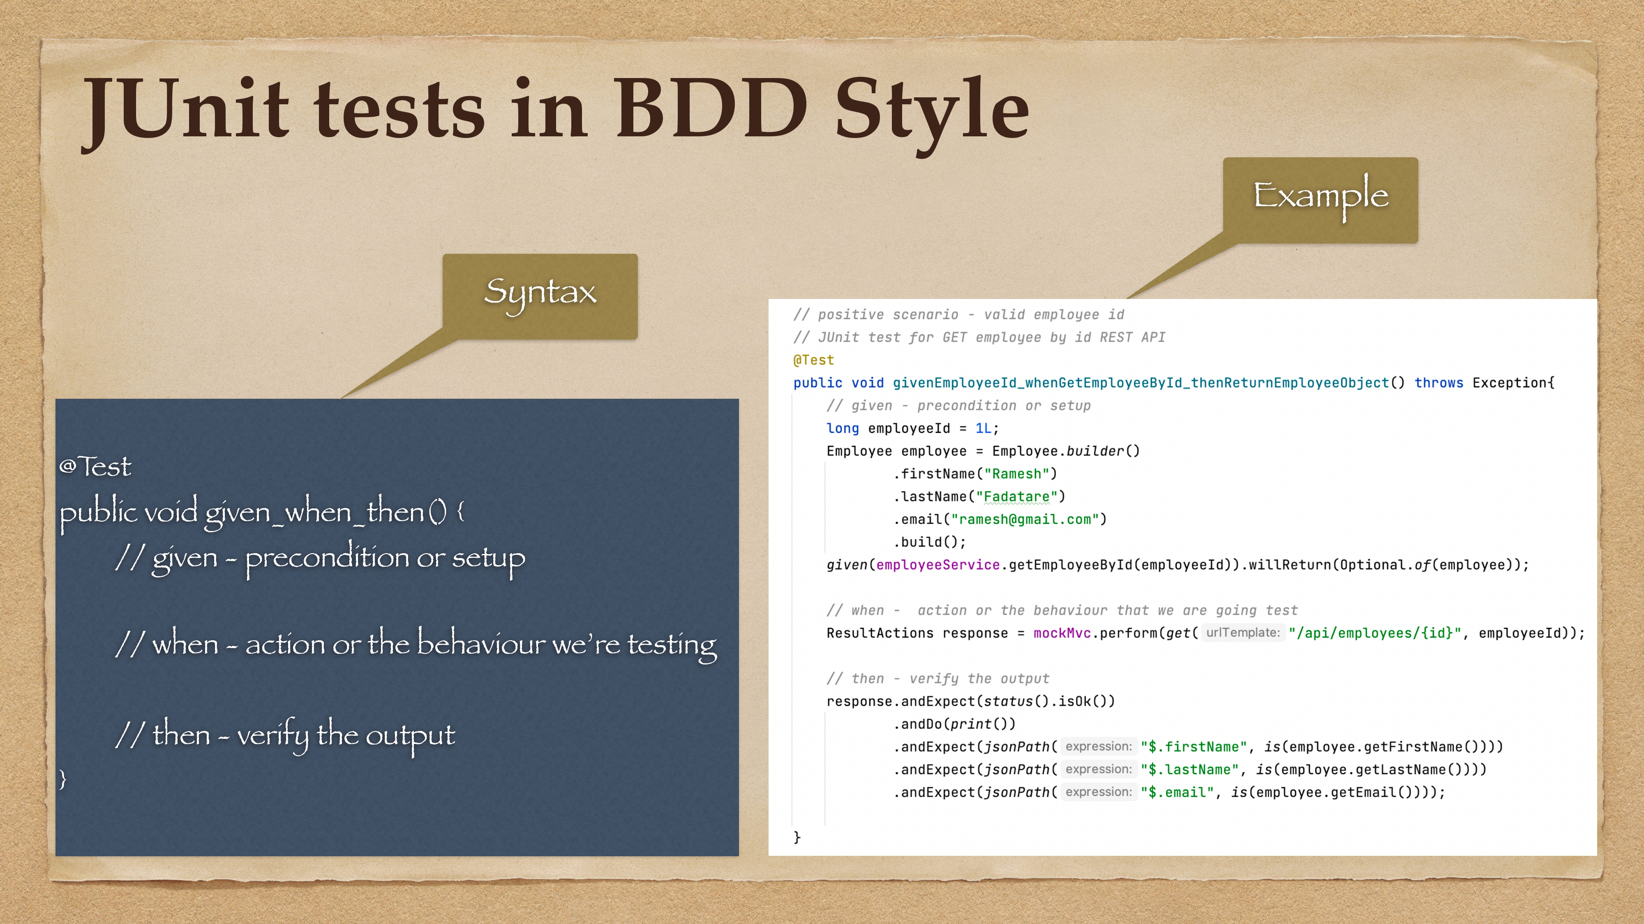This screenshot has height=924, width=1644.
Task: Click "Employee.builder()" in the code
Action: tap(1066, 451)
